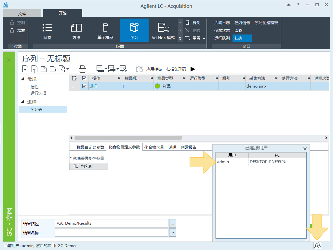
Task: Switch to 创建报告 tab
Action: click(x=189, y=147)
